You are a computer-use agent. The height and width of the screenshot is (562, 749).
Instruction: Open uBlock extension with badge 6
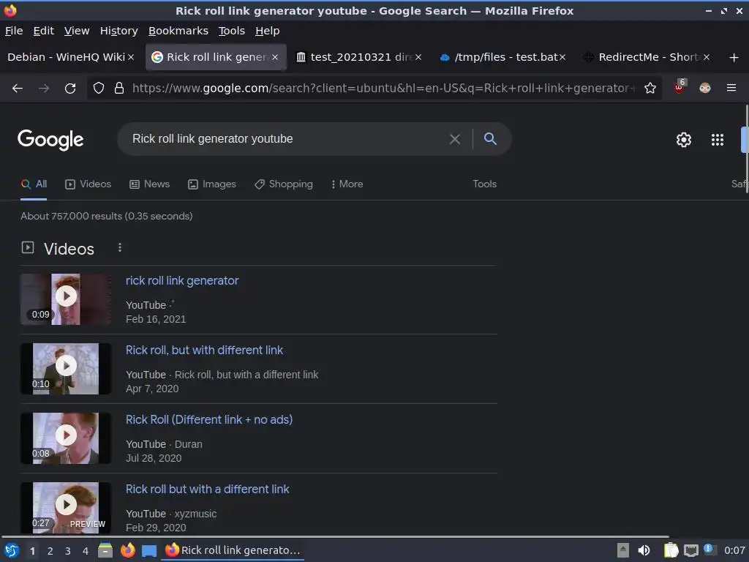pyautogui.click(x=680, y=87)
